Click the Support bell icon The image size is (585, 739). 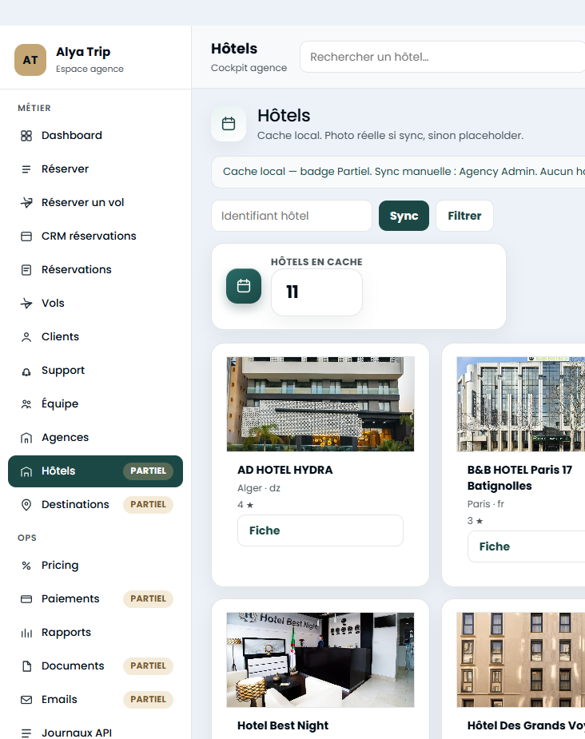(26, 371)
